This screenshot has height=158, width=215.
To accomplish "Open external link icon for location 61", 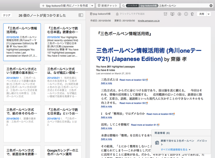I will pyautogui.click(x=158, y=125).
